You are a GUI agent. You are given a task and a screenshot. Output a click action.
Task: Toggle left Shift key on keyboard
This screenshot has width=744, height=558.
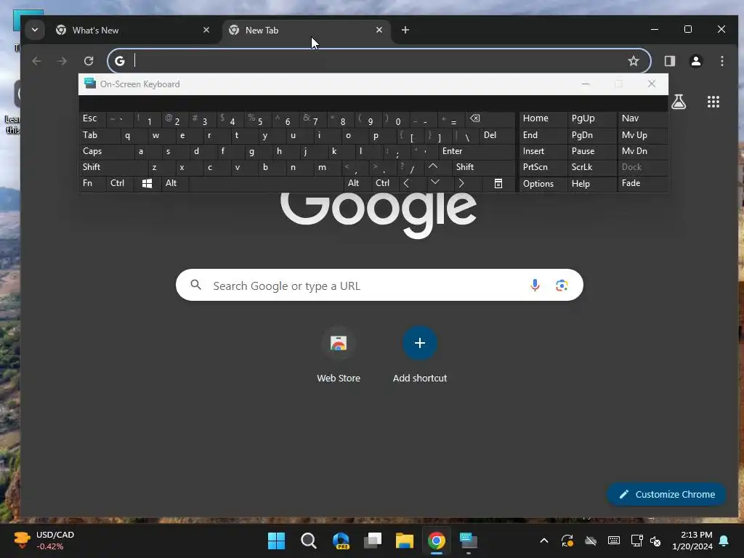click(x=113, y=167)
